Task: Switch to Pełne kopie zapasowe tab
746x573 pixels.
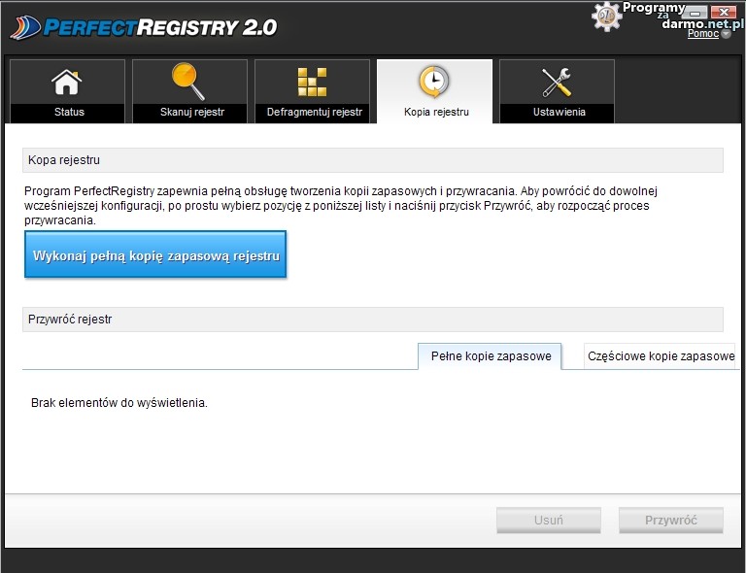Action: [x=492, y=356]
